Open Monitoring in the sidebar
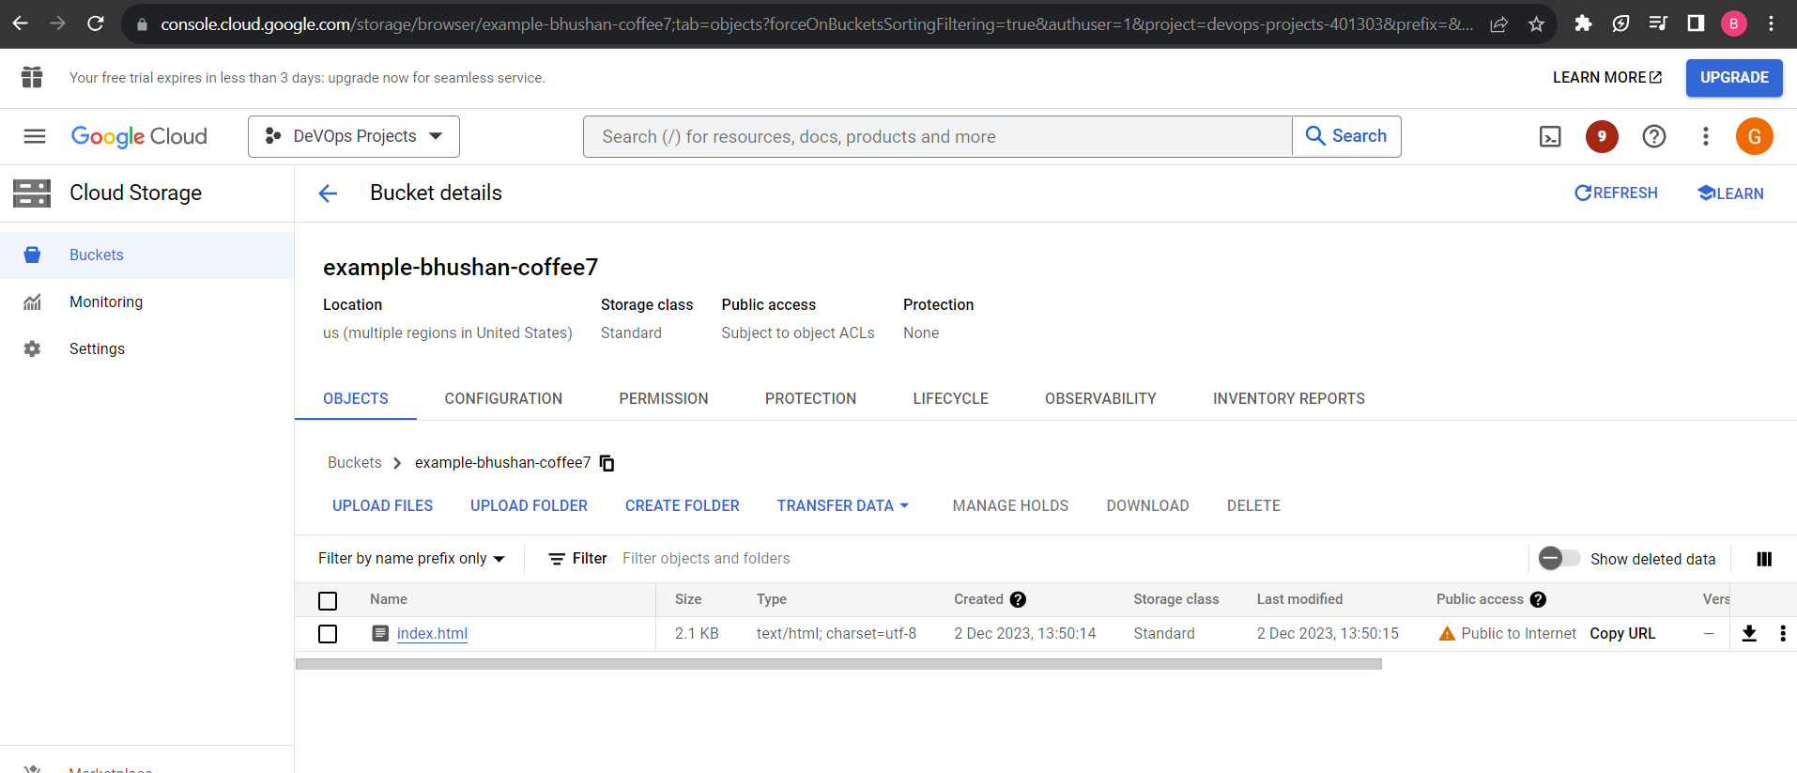Screen dimensions: 1797x773 coord(106,301)
